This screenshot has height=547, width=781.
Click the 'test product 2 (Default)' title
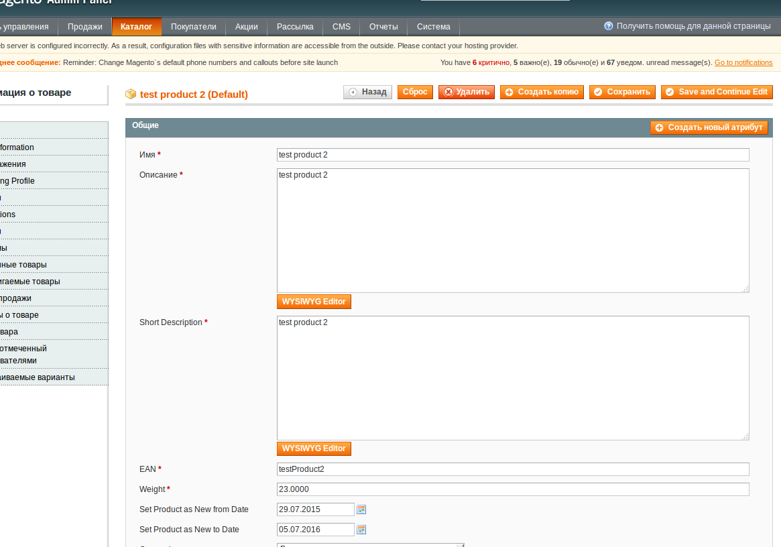click(194, 94)
